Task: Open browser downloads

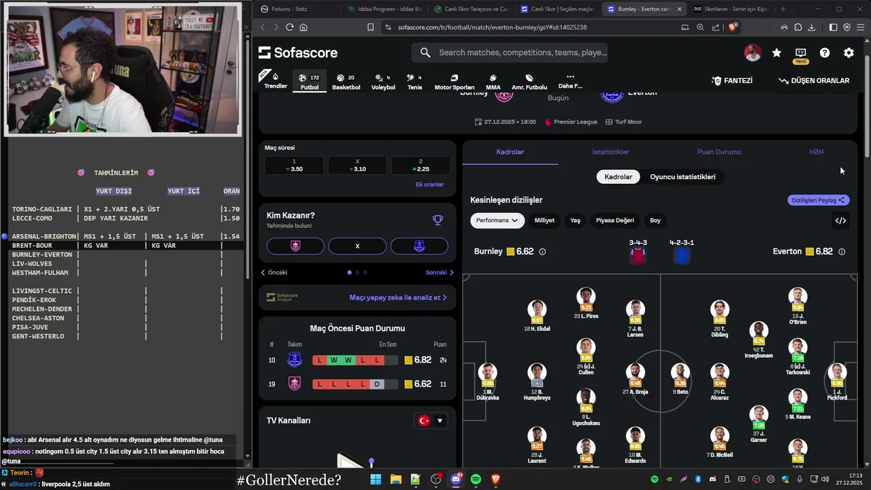Action: [x=811, y=27]
